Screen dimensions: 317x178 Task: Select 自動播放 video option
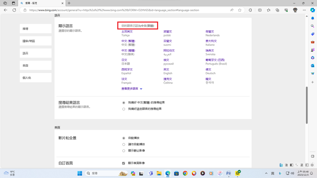[x=124, y=138]
